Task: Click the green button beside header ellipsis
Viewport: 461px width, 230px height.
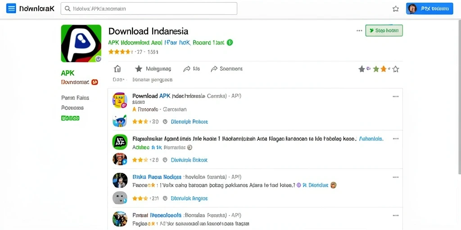Action: 384,31
